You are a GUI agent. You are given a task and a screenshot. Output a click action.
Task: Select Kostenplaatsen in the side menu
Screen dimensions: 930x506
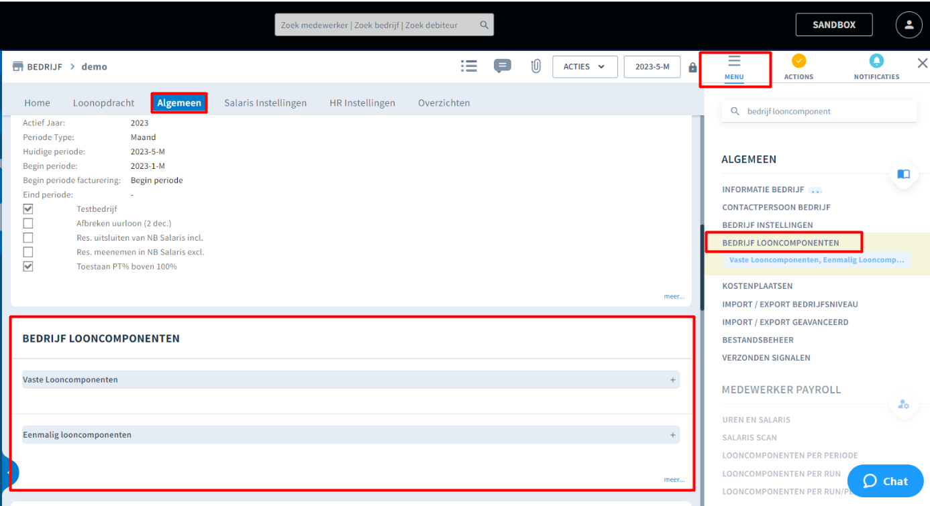(757, 286)
